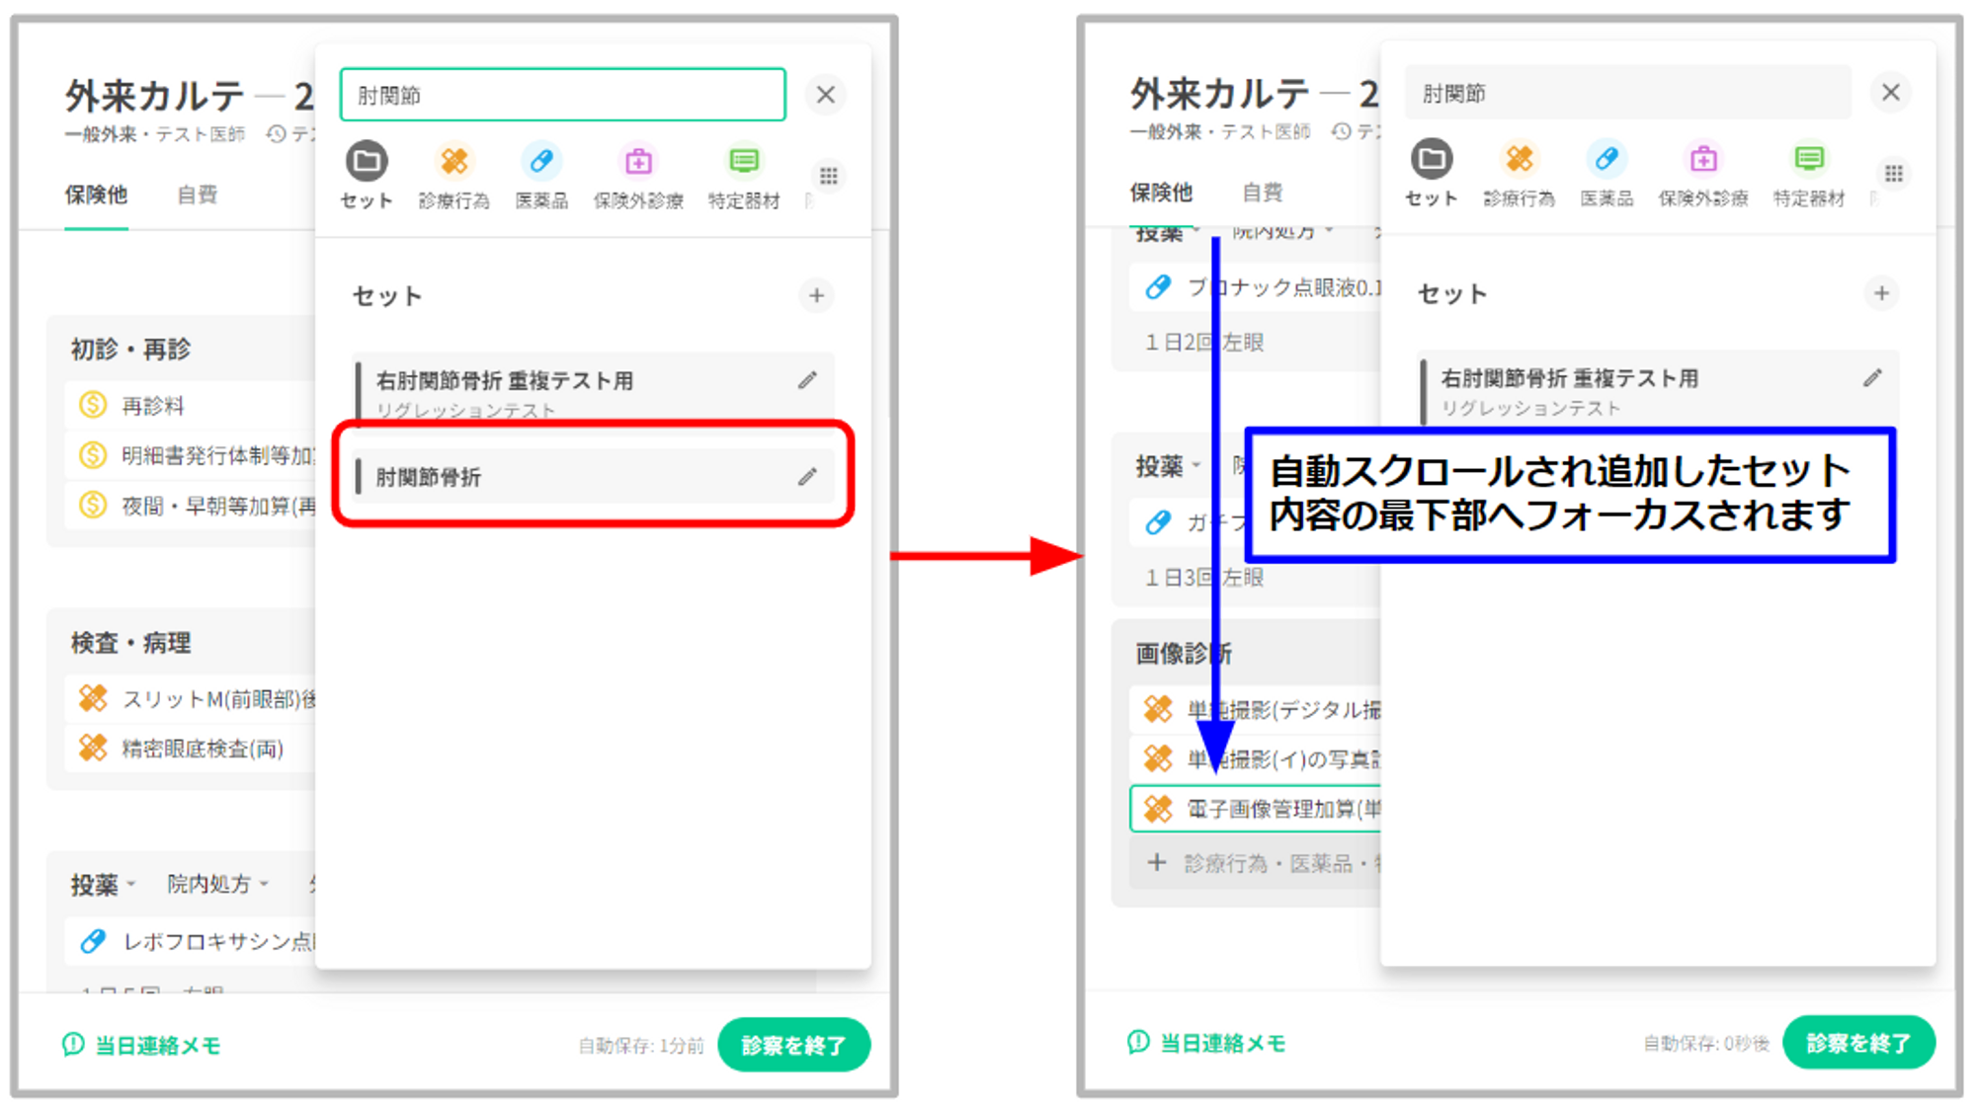Select the 単純撮影(イ)の写真診断 entry

coord(1256,758)
